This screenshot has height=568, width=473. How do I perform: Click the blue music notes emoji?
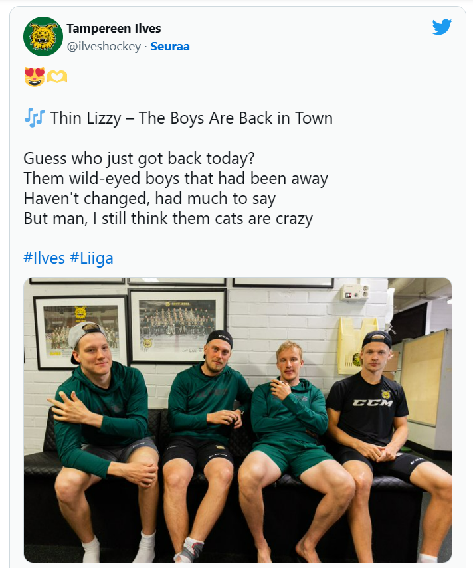[x=33, y=118]
